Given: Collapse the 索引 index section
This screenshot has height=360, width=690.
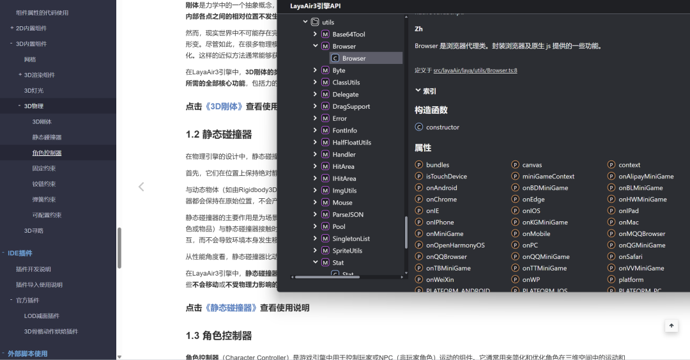Looking at the screenshot, I should [x=418, y=90].
